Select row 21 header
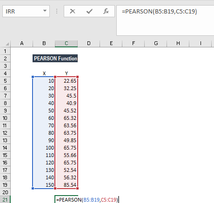Viewport: 214px width, 203px height. coord(5,200)
